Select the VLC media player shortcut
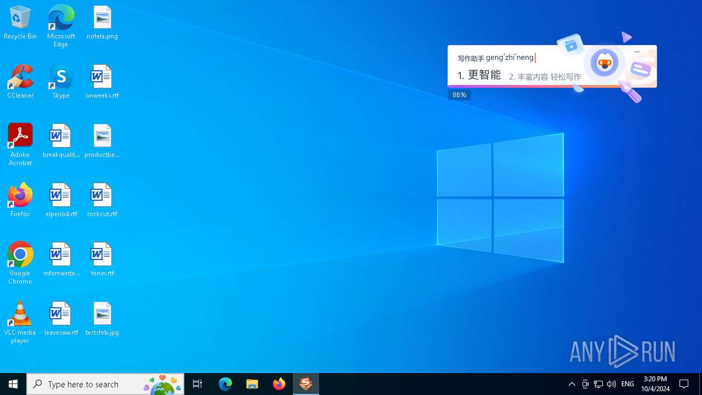The image size is (702, 395). pos(20,323)
